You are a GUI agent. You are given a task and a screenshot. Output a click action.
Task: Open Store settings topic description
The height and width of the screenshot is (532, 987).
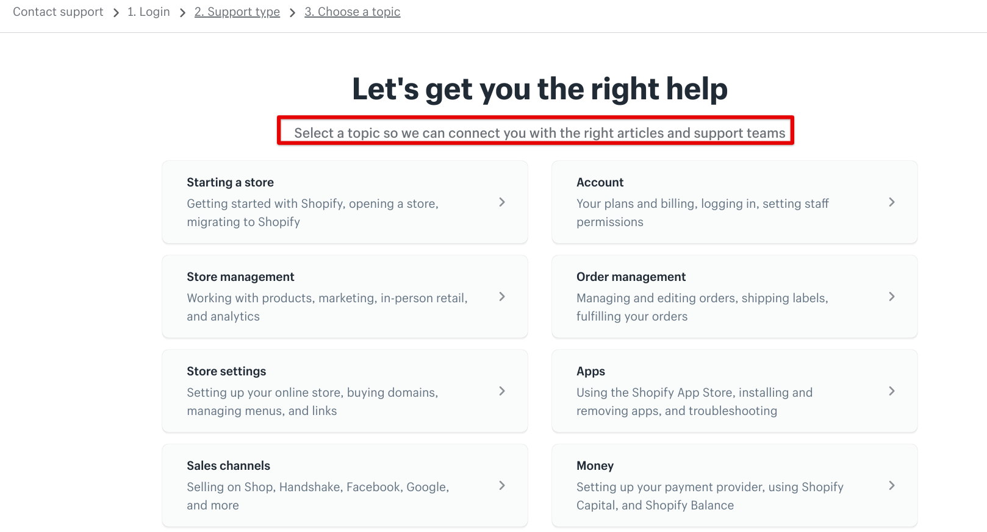click(x=312, y=402)
